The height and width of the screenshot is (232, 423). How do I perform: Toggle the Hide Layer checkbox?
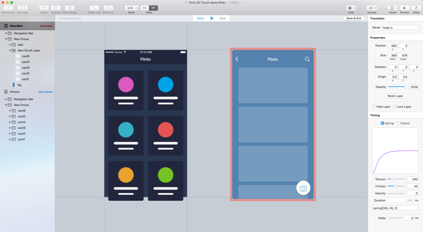point(374,106)
